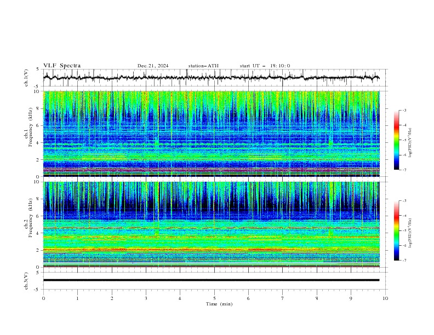Viewport: 434px width, 335px height.
Task: Click time axis tick label "5"
Action: 214,298
